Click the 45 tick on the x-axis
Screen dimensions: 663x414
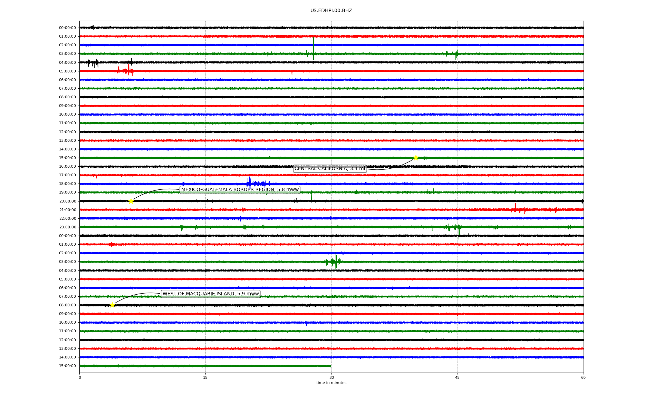tap(458, 377)
